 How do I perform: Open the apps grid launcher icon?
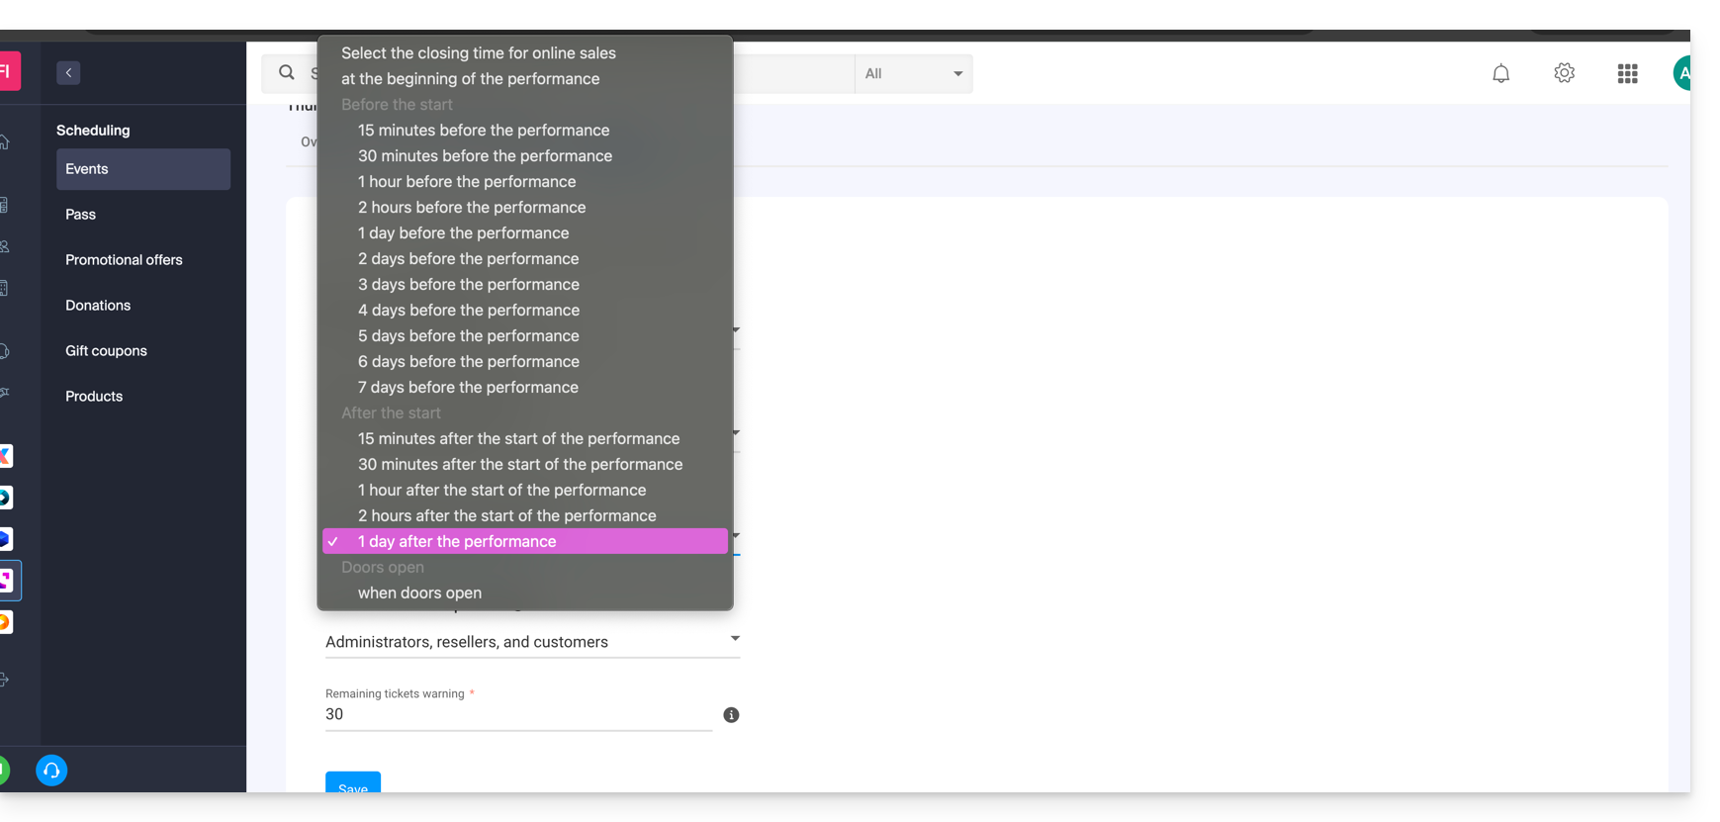coord(1627,73)
